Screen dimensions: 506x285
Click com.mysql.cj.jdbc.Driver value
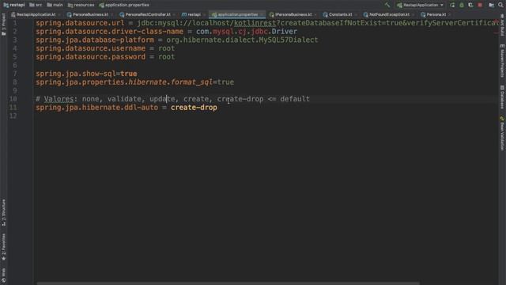coord(247,32)
